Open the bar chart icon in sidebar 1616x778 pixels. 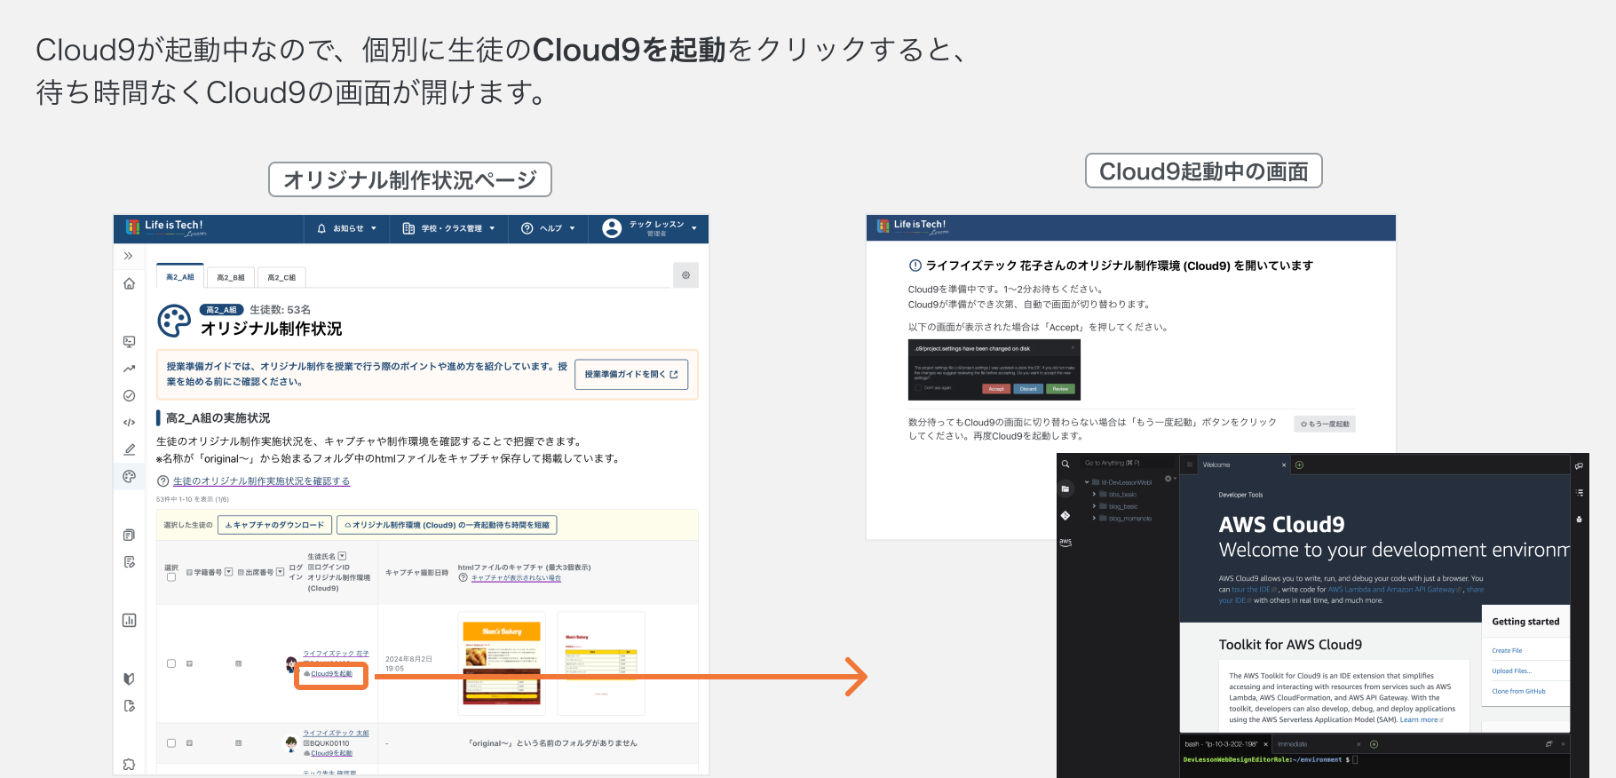(x=129, y=620)
